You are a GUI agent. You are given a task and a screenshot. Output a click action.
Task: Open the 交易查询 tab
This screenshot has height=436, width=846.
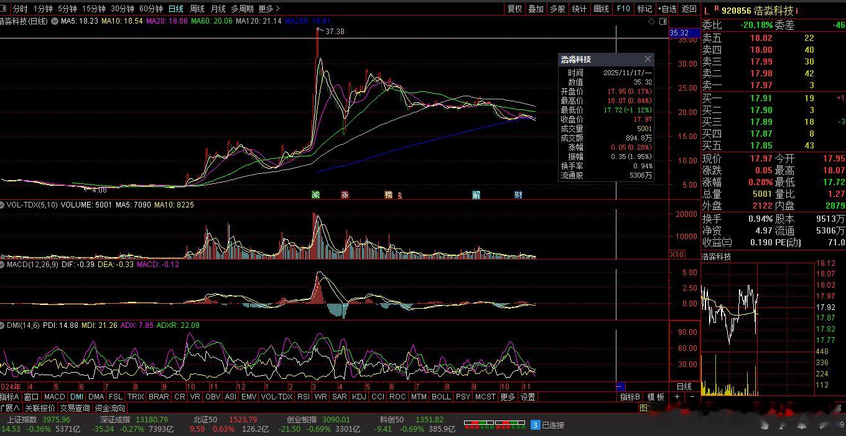pos(75,408)
